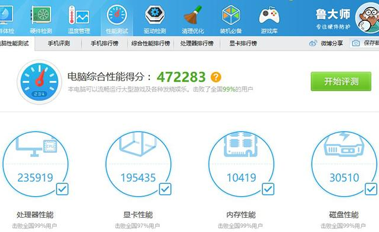Open the 处理器排行榜 tab
The height and width of the screenshot is (232, 379).
click(x=197, y=43)
